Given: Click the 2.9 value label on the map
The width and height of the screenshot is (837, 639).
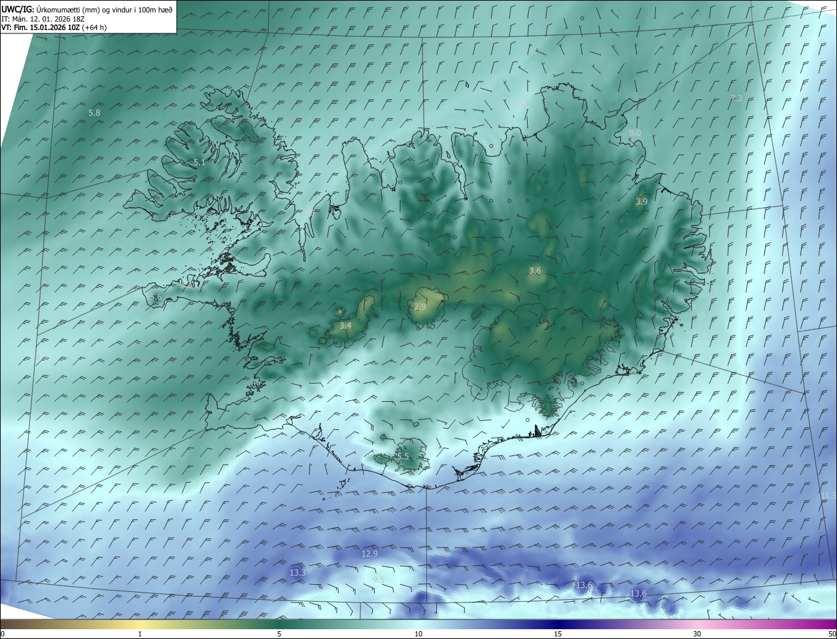Looking at the screenshot, I should click(420, 306).
